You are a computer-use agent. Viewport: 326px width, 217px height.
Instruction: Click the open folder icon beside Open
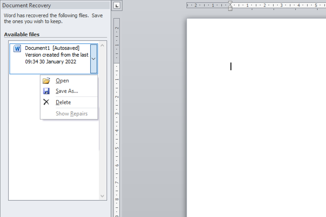[x=46, y=80]
